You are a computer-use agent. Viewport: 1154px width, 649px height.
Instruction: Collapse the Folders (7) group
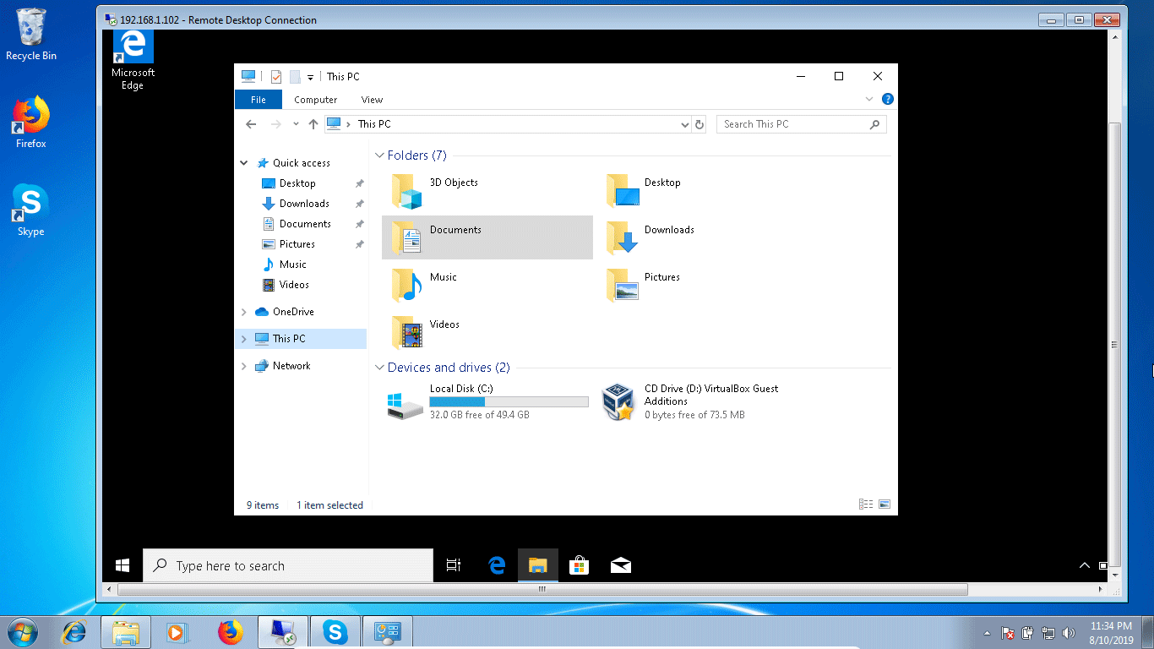(x=379, y=155)
